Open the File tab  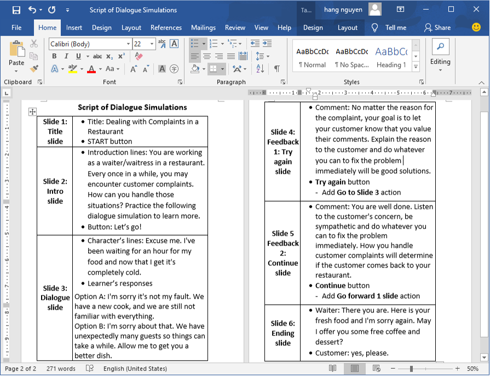pyautogui.click(x=16, y=27)
